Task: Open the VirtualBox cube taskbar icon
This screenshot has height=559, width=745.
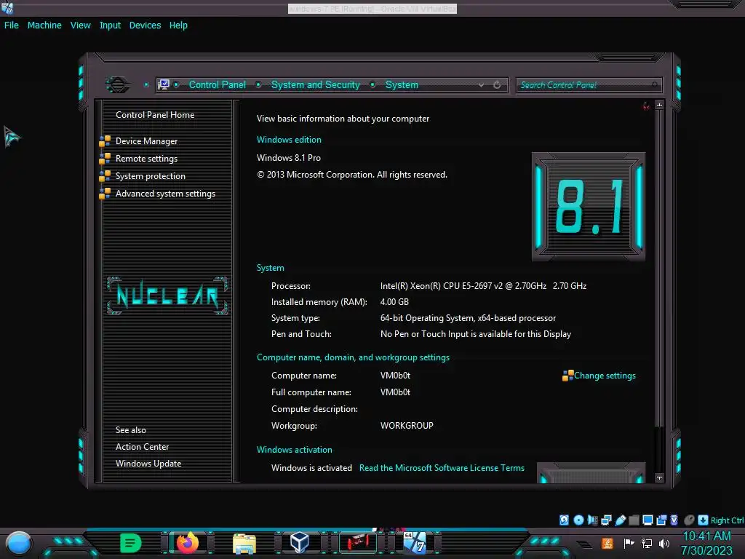Action: click(300, 542)
